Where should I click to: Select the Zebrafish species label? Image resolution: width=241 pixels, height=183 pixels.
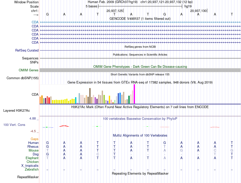(32, 169)
